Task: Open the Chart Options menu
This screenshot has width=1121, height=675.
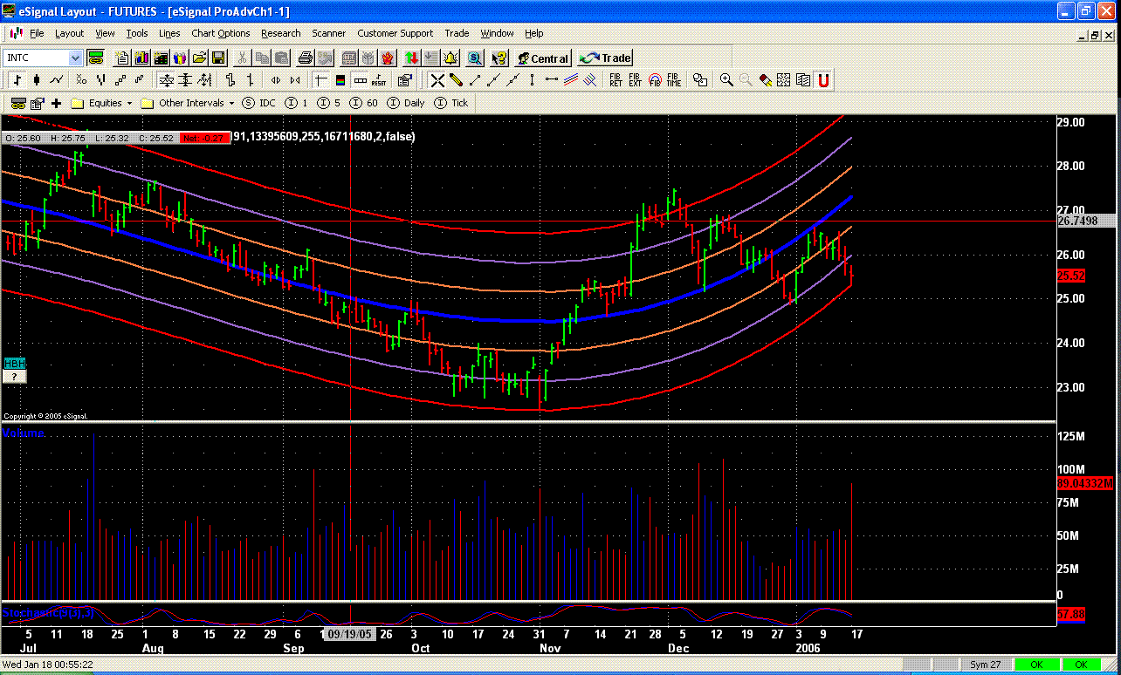Action: 220,33
